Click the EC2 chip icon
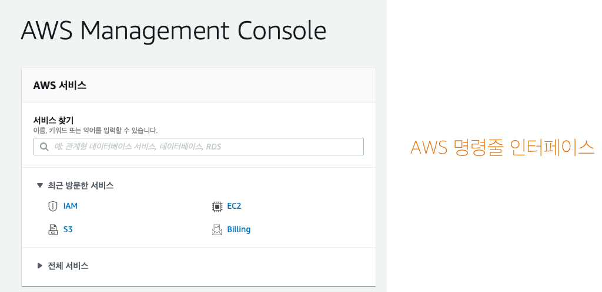The width and height of the screenshot is (602, 292). [217, 206]
